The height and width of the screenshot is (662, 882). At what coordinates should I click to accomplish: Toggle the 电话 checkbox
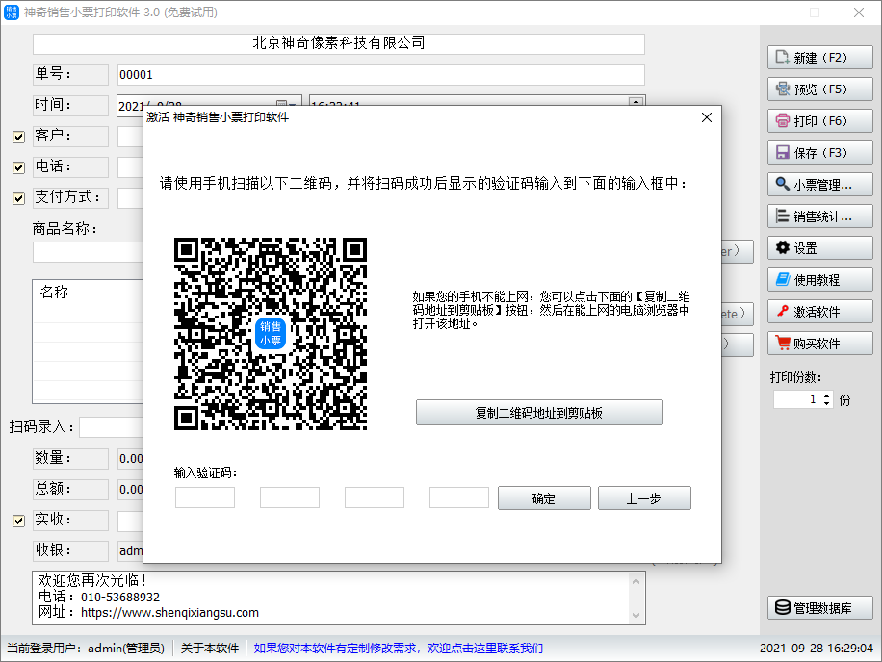click(x=18, y=167)
